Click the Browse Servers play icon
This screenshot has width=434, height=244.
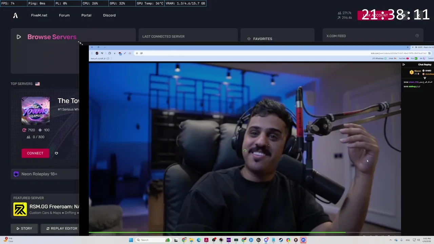(x=19, y=37)
